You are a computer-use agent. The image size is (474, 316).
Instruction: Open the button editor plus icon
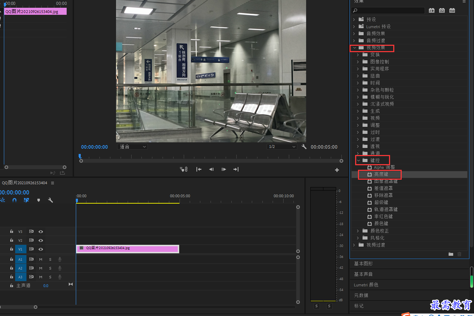click(x=337, y=170)
